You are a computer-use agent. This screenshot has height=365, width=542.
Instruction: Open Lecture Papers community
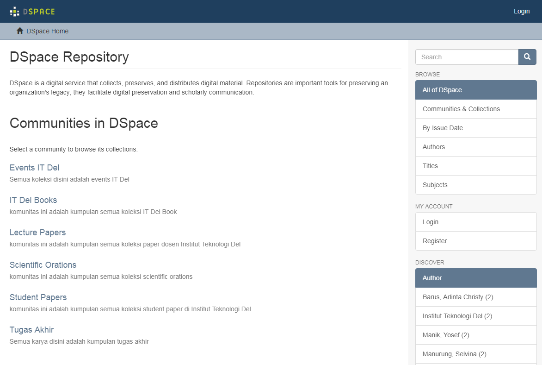click(x=37, y=233)
